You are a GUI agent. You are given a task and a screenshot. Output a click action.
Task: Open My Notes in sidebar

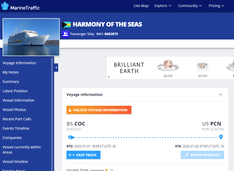[11, 72]
